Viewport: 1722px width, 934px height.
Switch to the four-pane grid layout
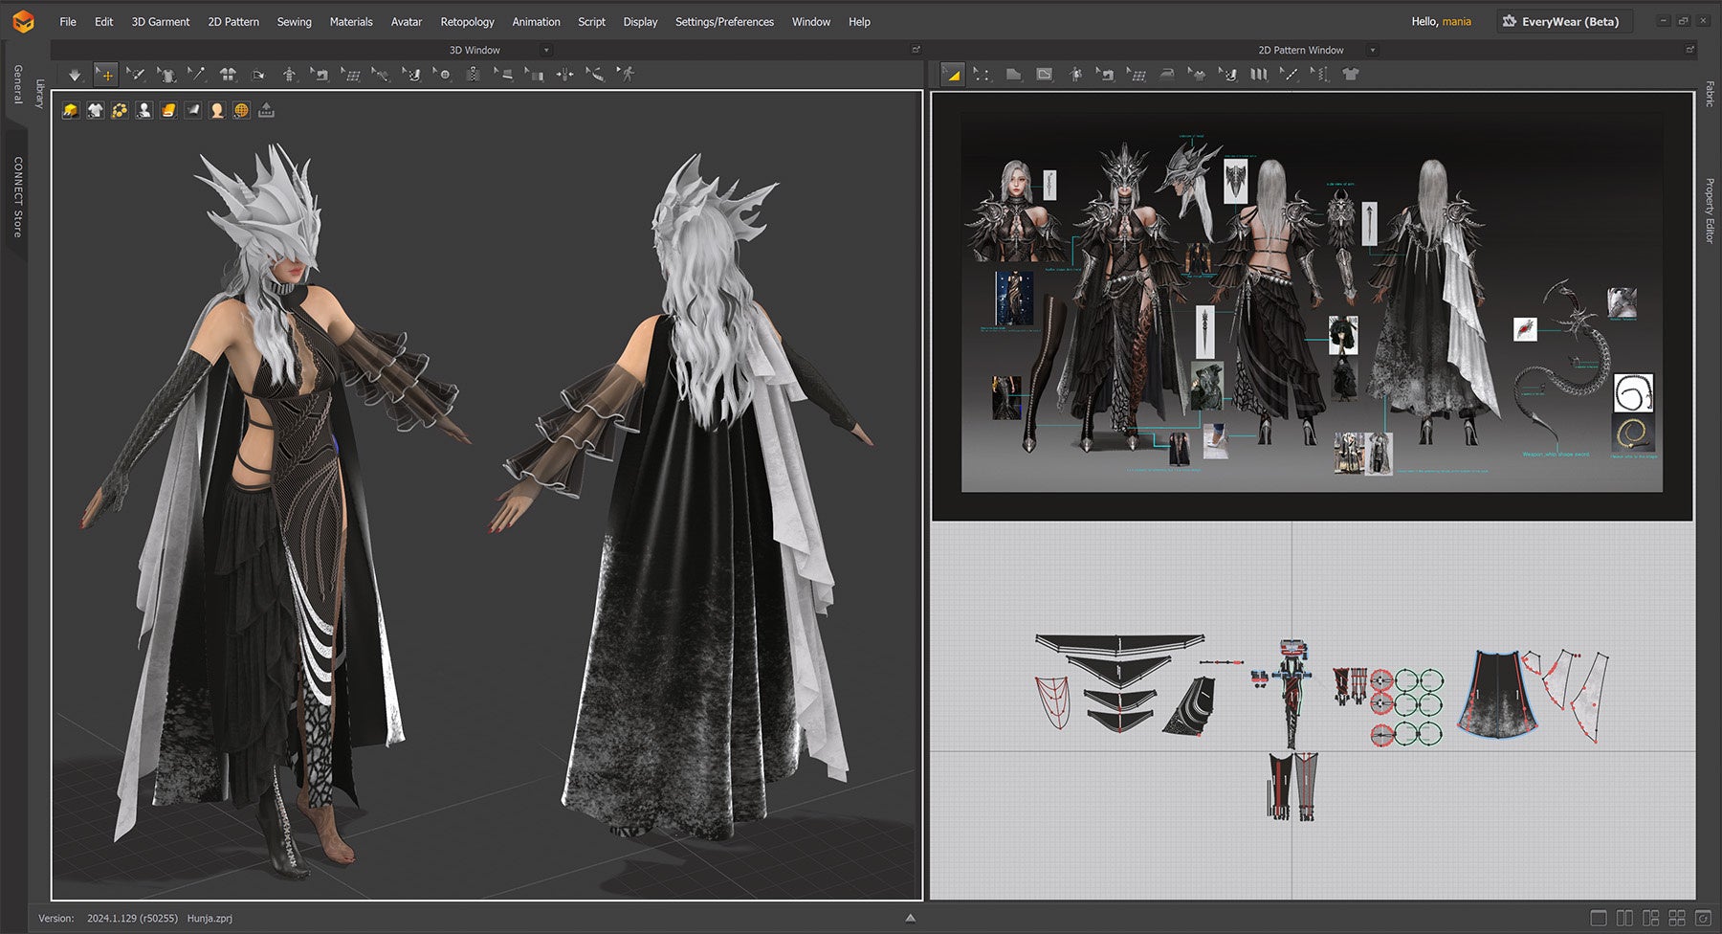coord(1676,918)
